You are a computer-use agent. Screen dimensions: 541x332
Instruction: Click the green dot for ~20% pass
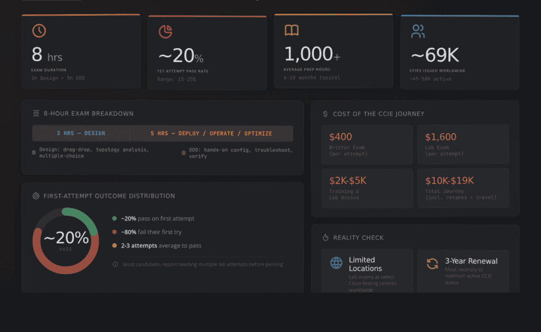click(x=115, y=218)
